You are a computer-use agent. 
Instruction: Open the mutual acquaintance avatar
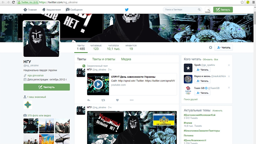pos(28,105)
